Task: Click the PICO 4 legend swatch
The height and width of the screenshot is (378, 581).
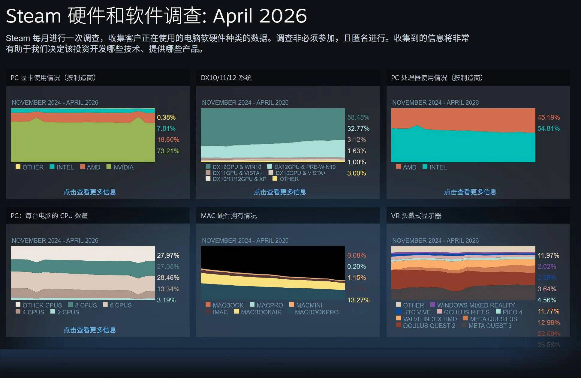Action: point(498,311)
